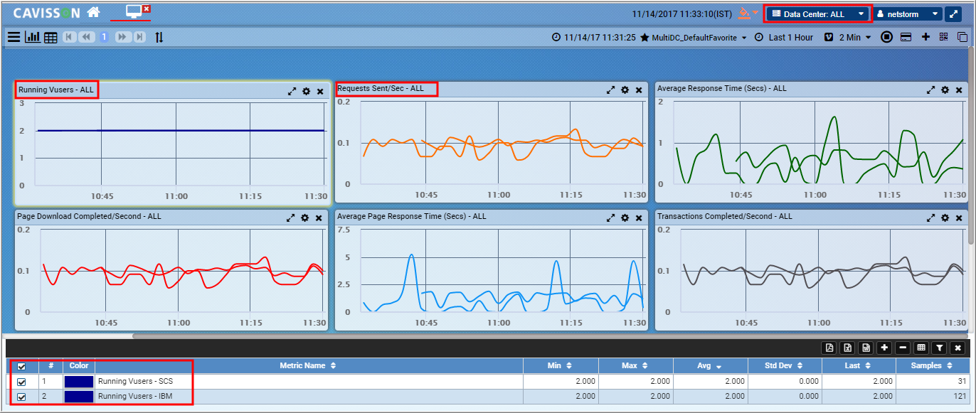Open settings gear of Page Download Completed panel

click(305, 218)
